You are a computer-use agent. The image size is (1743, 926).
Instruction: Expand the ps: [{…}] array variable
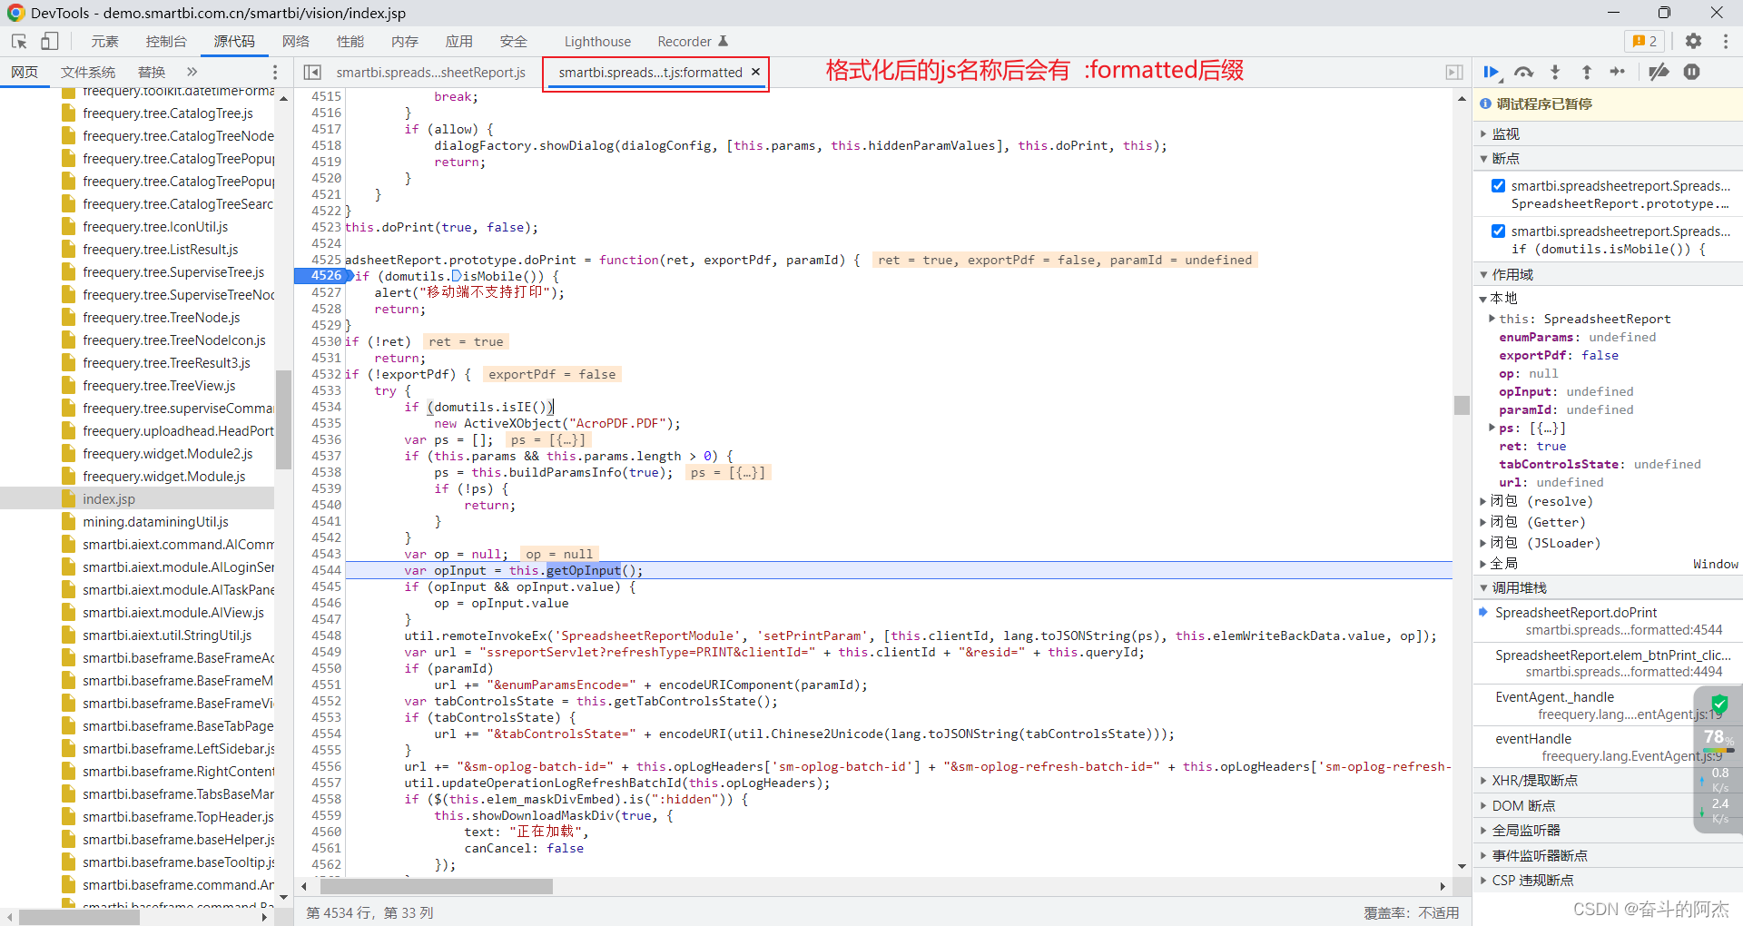pyautogui.click(x=1492, y=428)
